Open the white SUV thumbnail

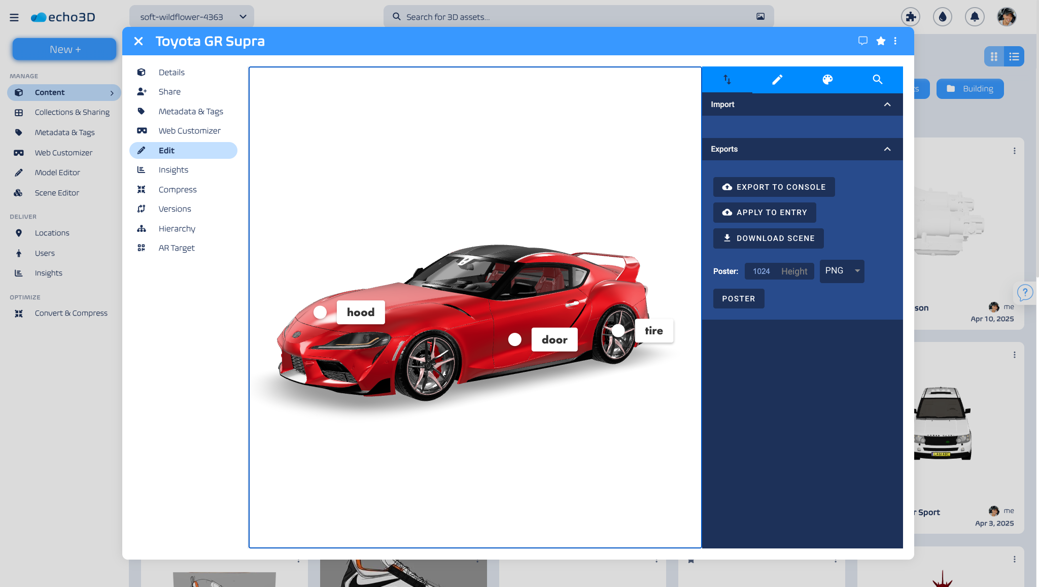(x=943, y=424)
